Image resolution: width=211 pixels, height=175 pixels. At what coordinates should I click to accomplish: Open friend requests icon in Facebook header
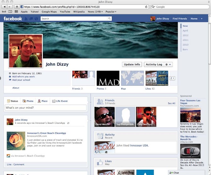coord(26,19)
